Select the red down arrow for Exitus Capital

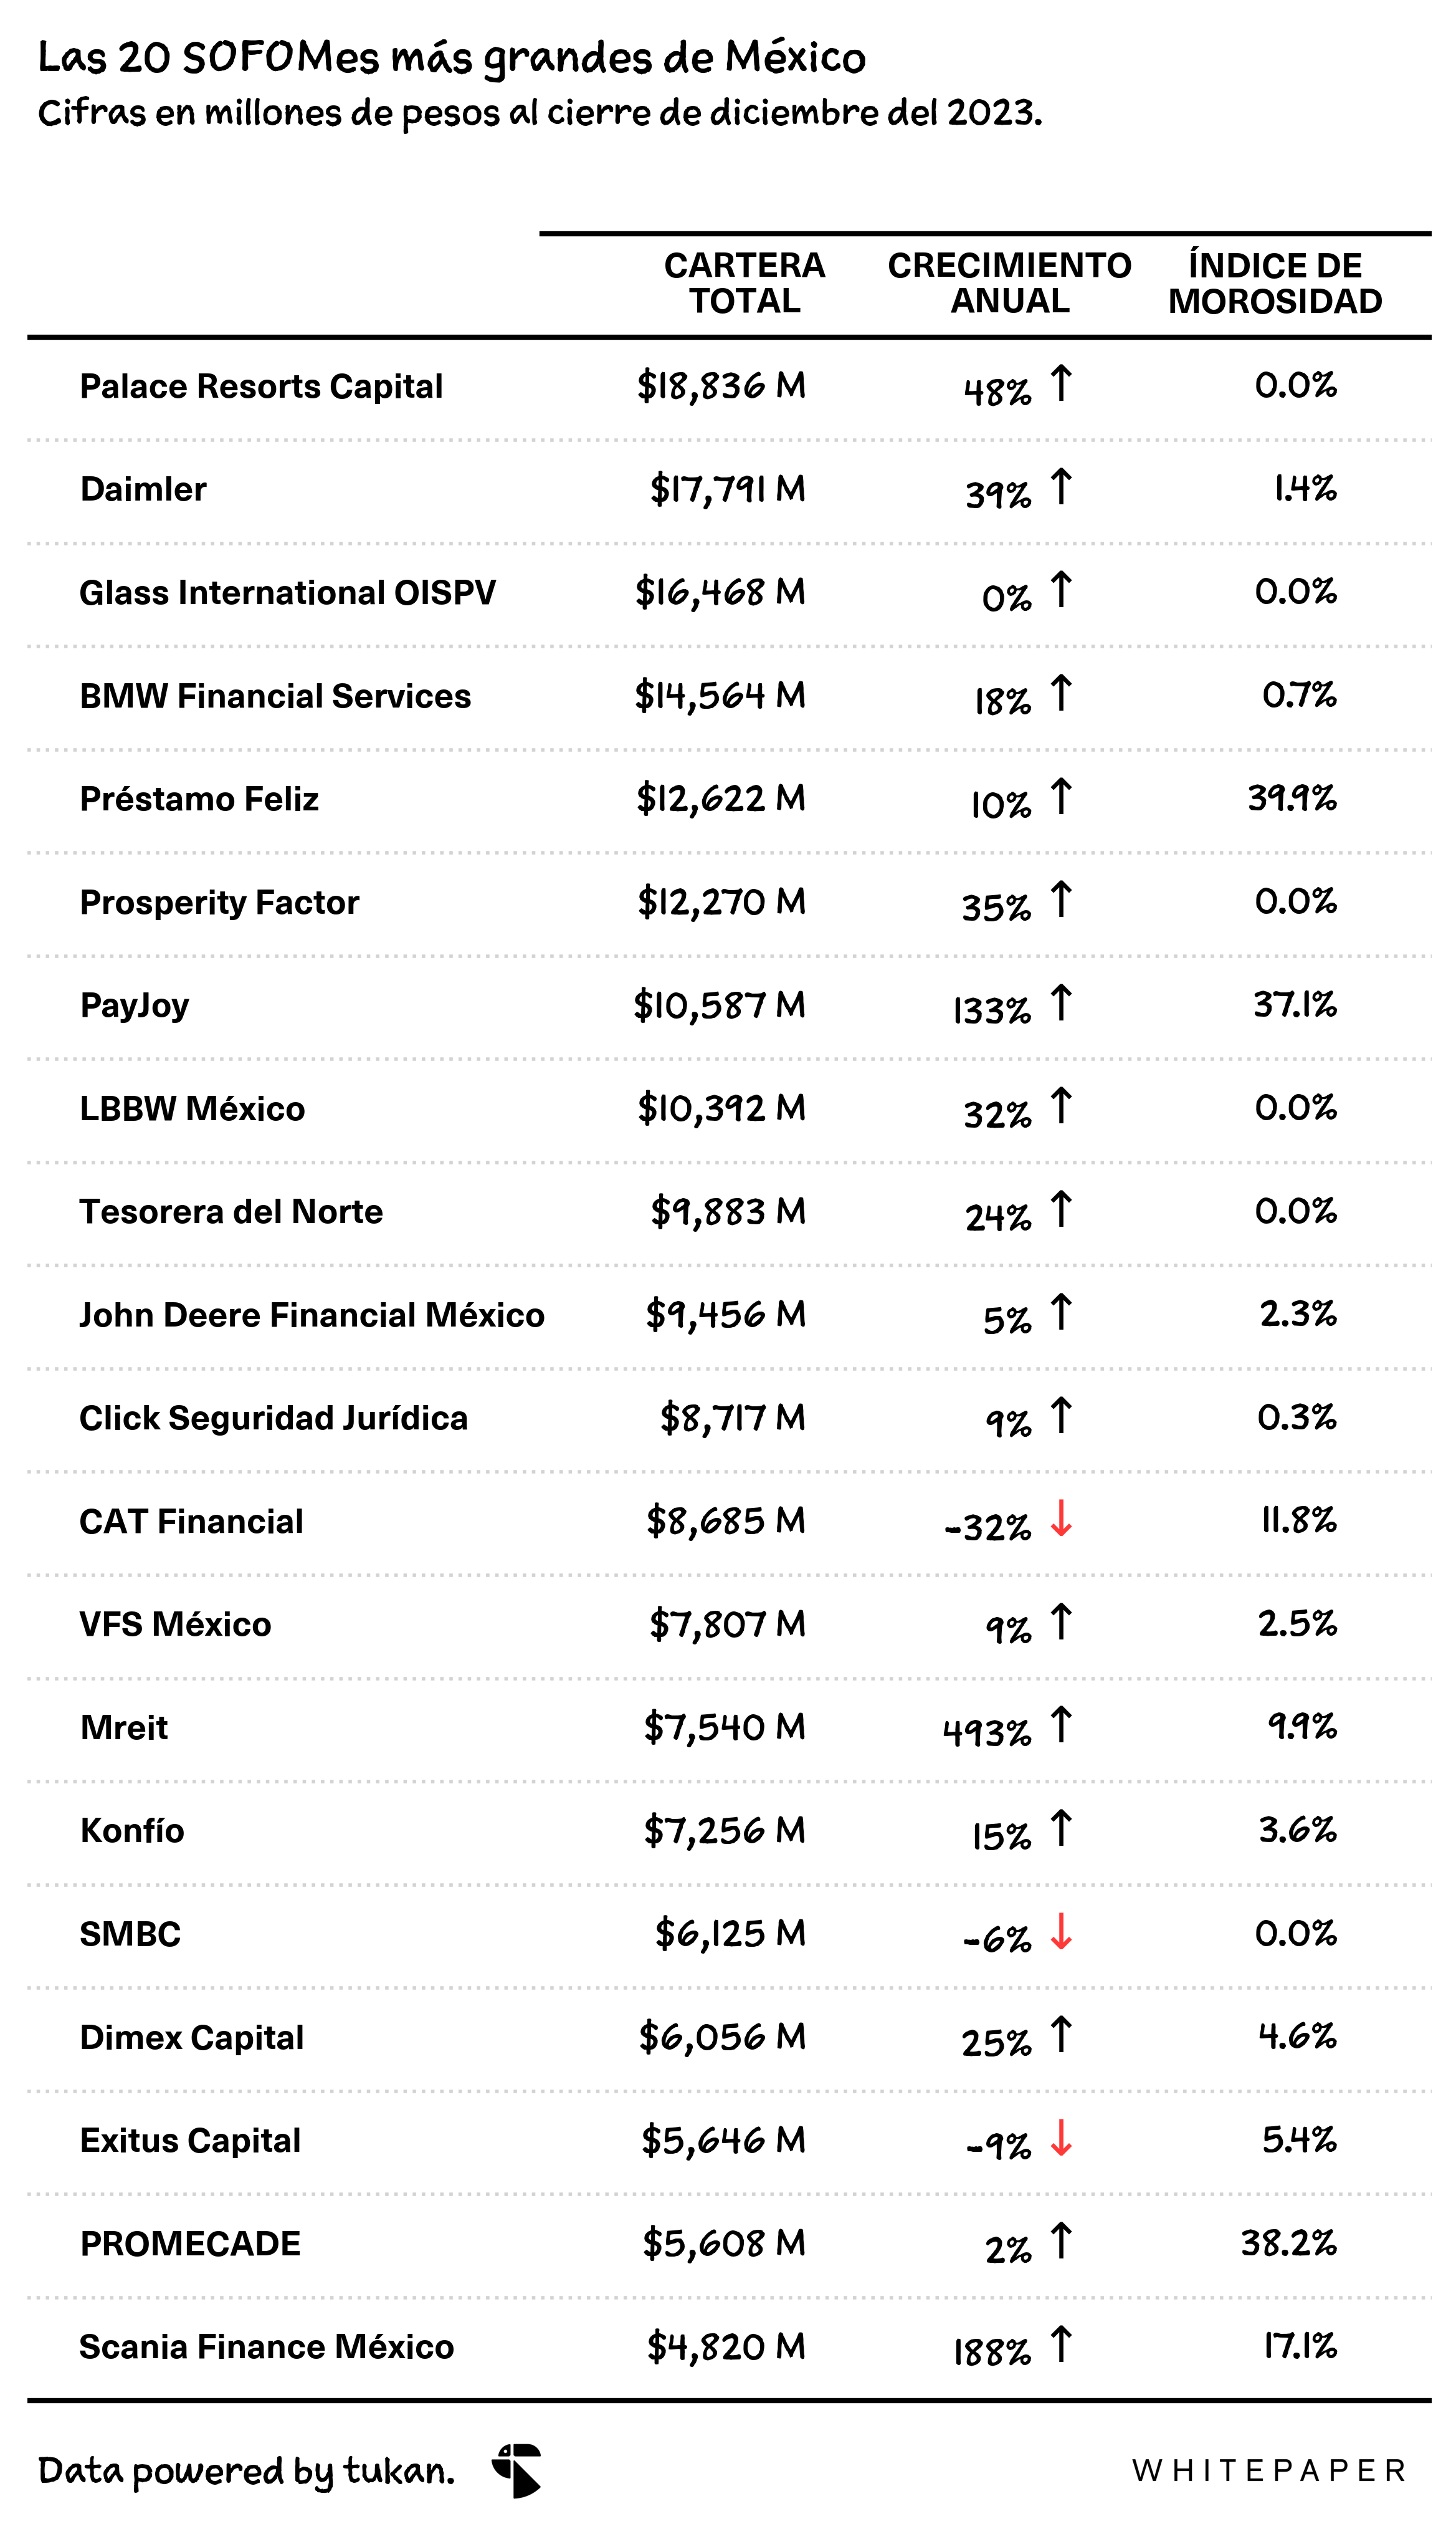[x=1061, y=2138]
